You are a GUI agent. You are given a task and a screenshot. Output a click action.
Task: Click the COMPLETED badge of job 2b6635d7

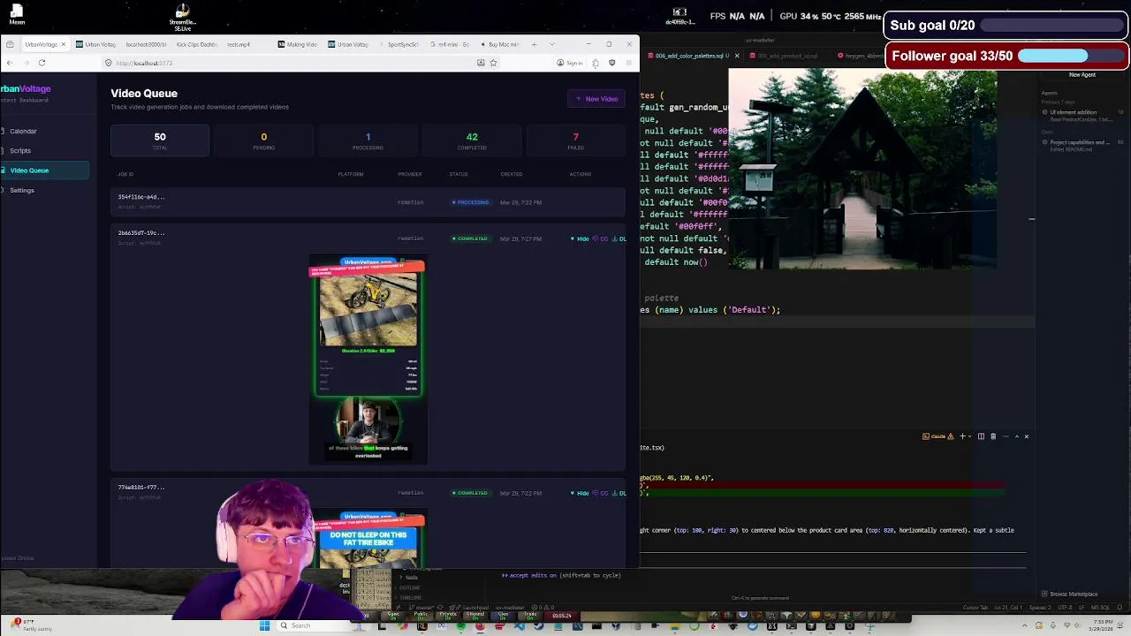(469, 238)
